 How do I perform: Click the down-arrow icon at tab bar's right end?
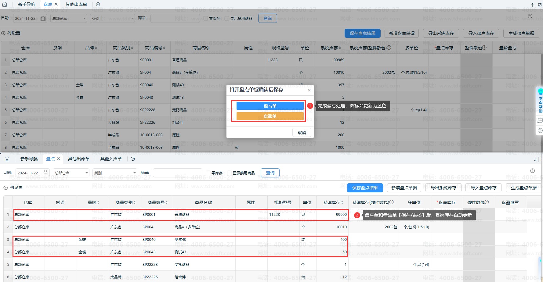pyautogui.click(x=535, y=159)
